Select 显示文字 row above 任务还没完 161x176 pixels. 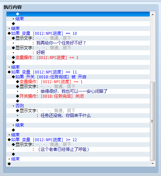(78, 111)
